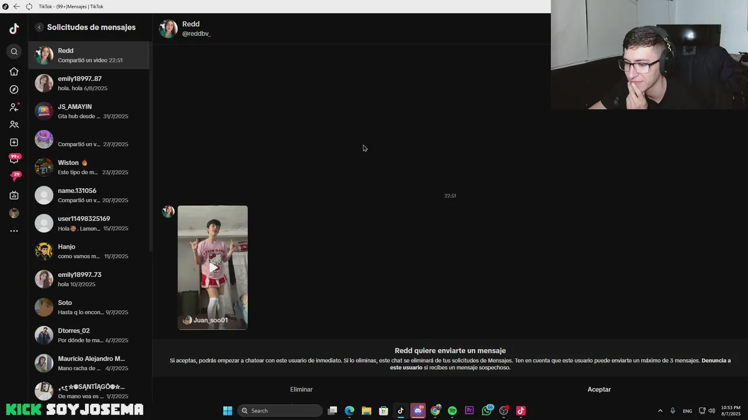
Task: Open Task View on the taskbar
Action: click(333, 411)
